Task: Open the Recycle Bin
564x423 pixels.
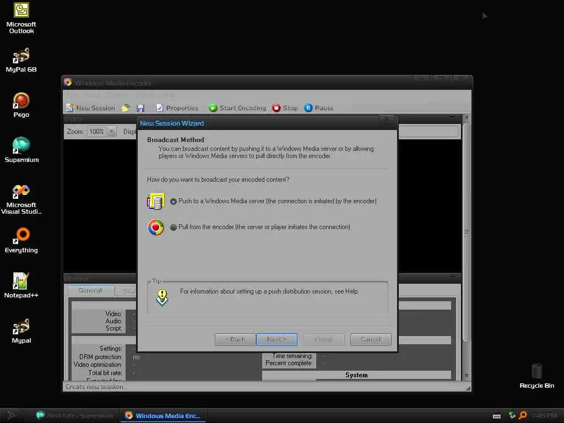Action: point(536,376)
